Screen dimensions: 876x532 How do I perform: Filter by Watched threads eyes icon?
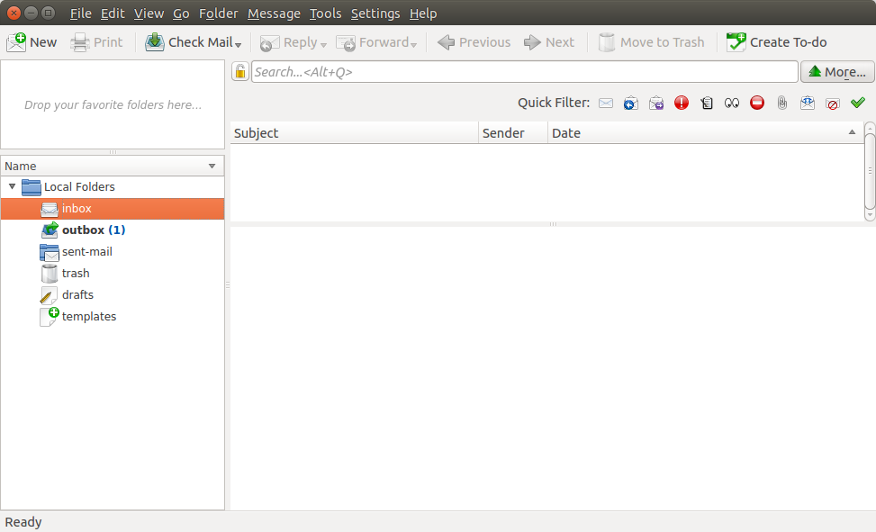pos(732,104)
